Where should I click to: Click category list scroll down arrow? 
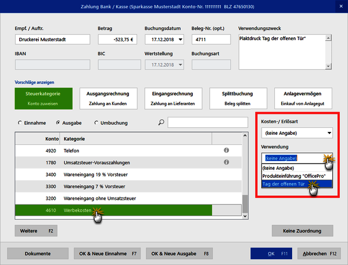(245, 216)
